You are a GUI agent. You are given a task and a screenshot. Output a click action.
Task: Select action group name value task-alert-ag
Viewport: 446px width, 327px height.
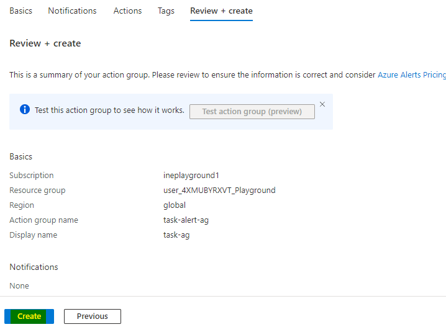[187, 220]
